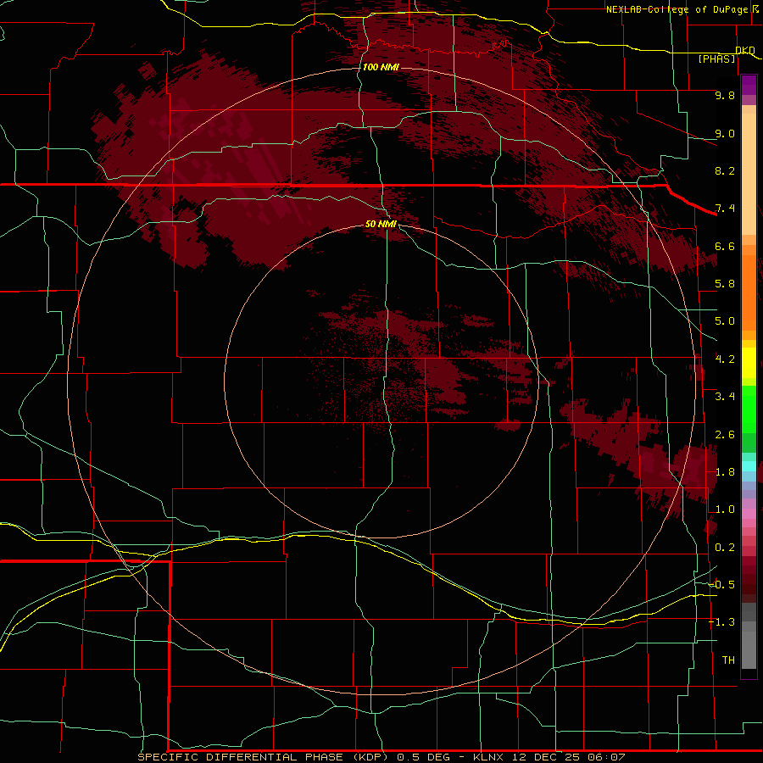Viewport: 763px width, 763px height.
Task: Pick the purple band atop the color scale
Action: (749, 85)
